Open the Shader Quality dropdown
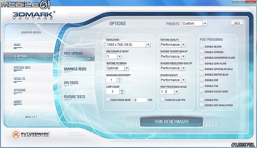This screenshot has height=148, width=257. coord(173,80)
